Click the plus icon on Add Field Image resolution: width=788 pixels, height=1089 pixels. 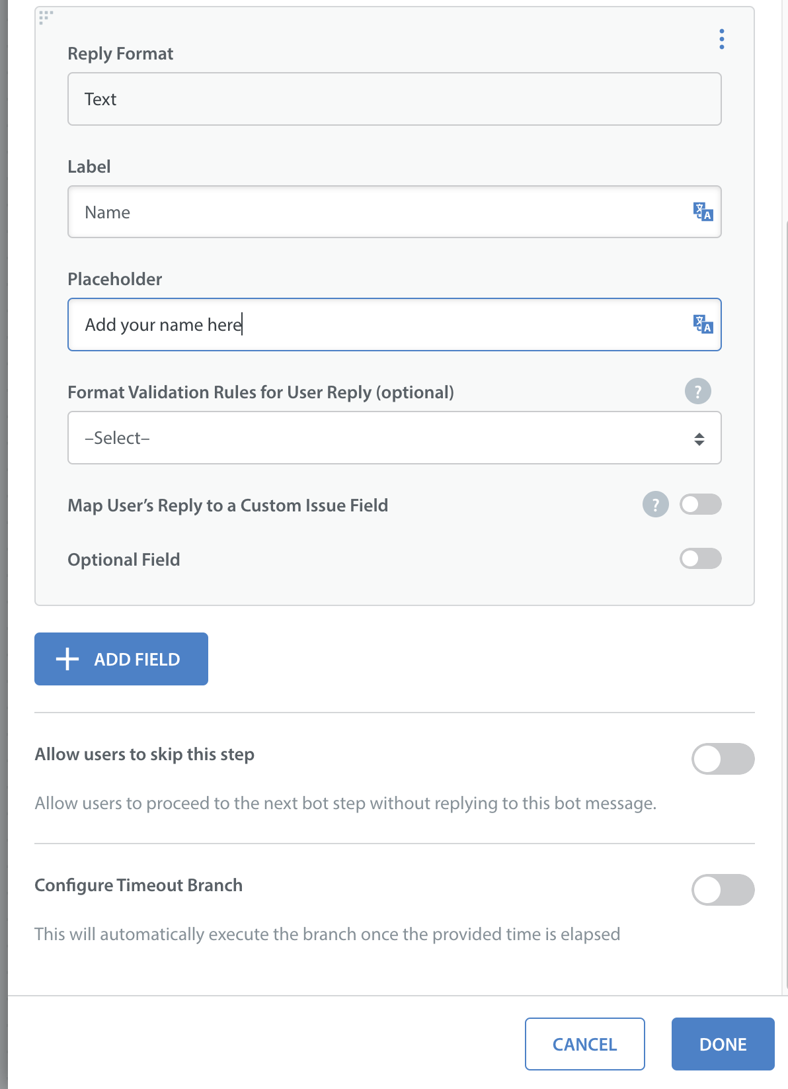tap(67, 659)
